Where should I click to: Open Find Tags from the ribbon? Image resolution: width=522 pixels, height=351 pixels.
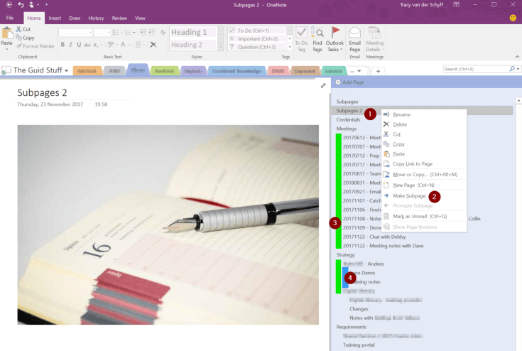click(x=317, y=38)
